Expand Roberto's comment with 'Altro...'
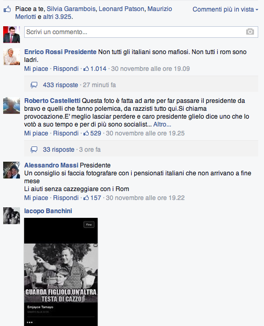 [162, 124]
